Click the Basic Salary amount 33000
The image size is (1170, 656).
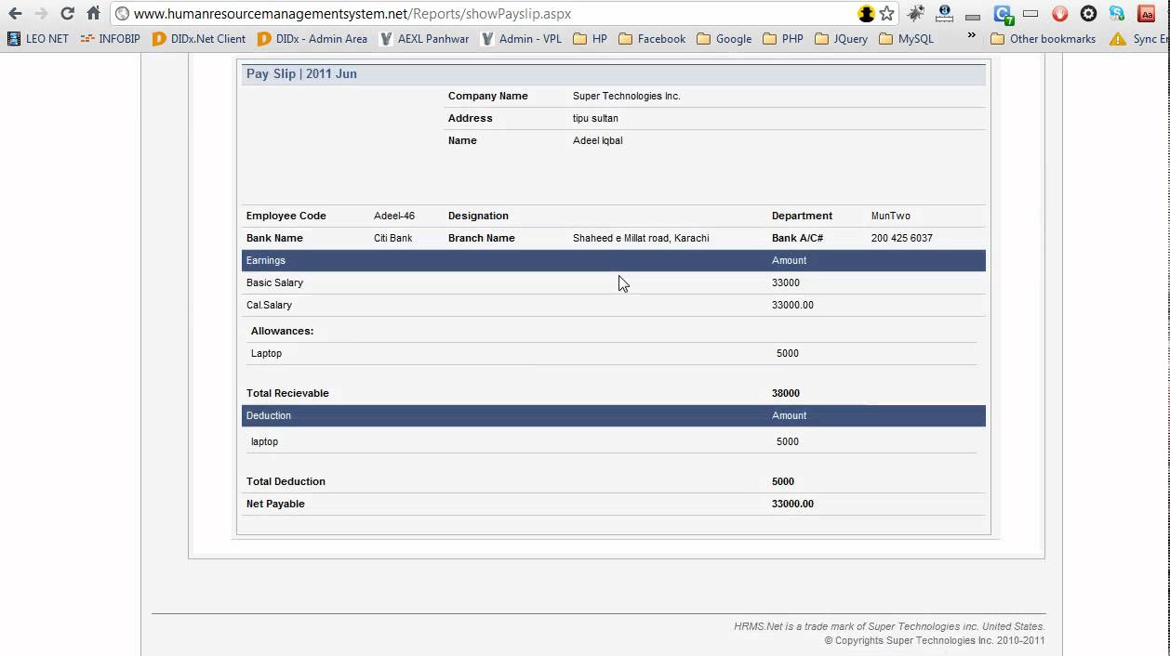786,282
